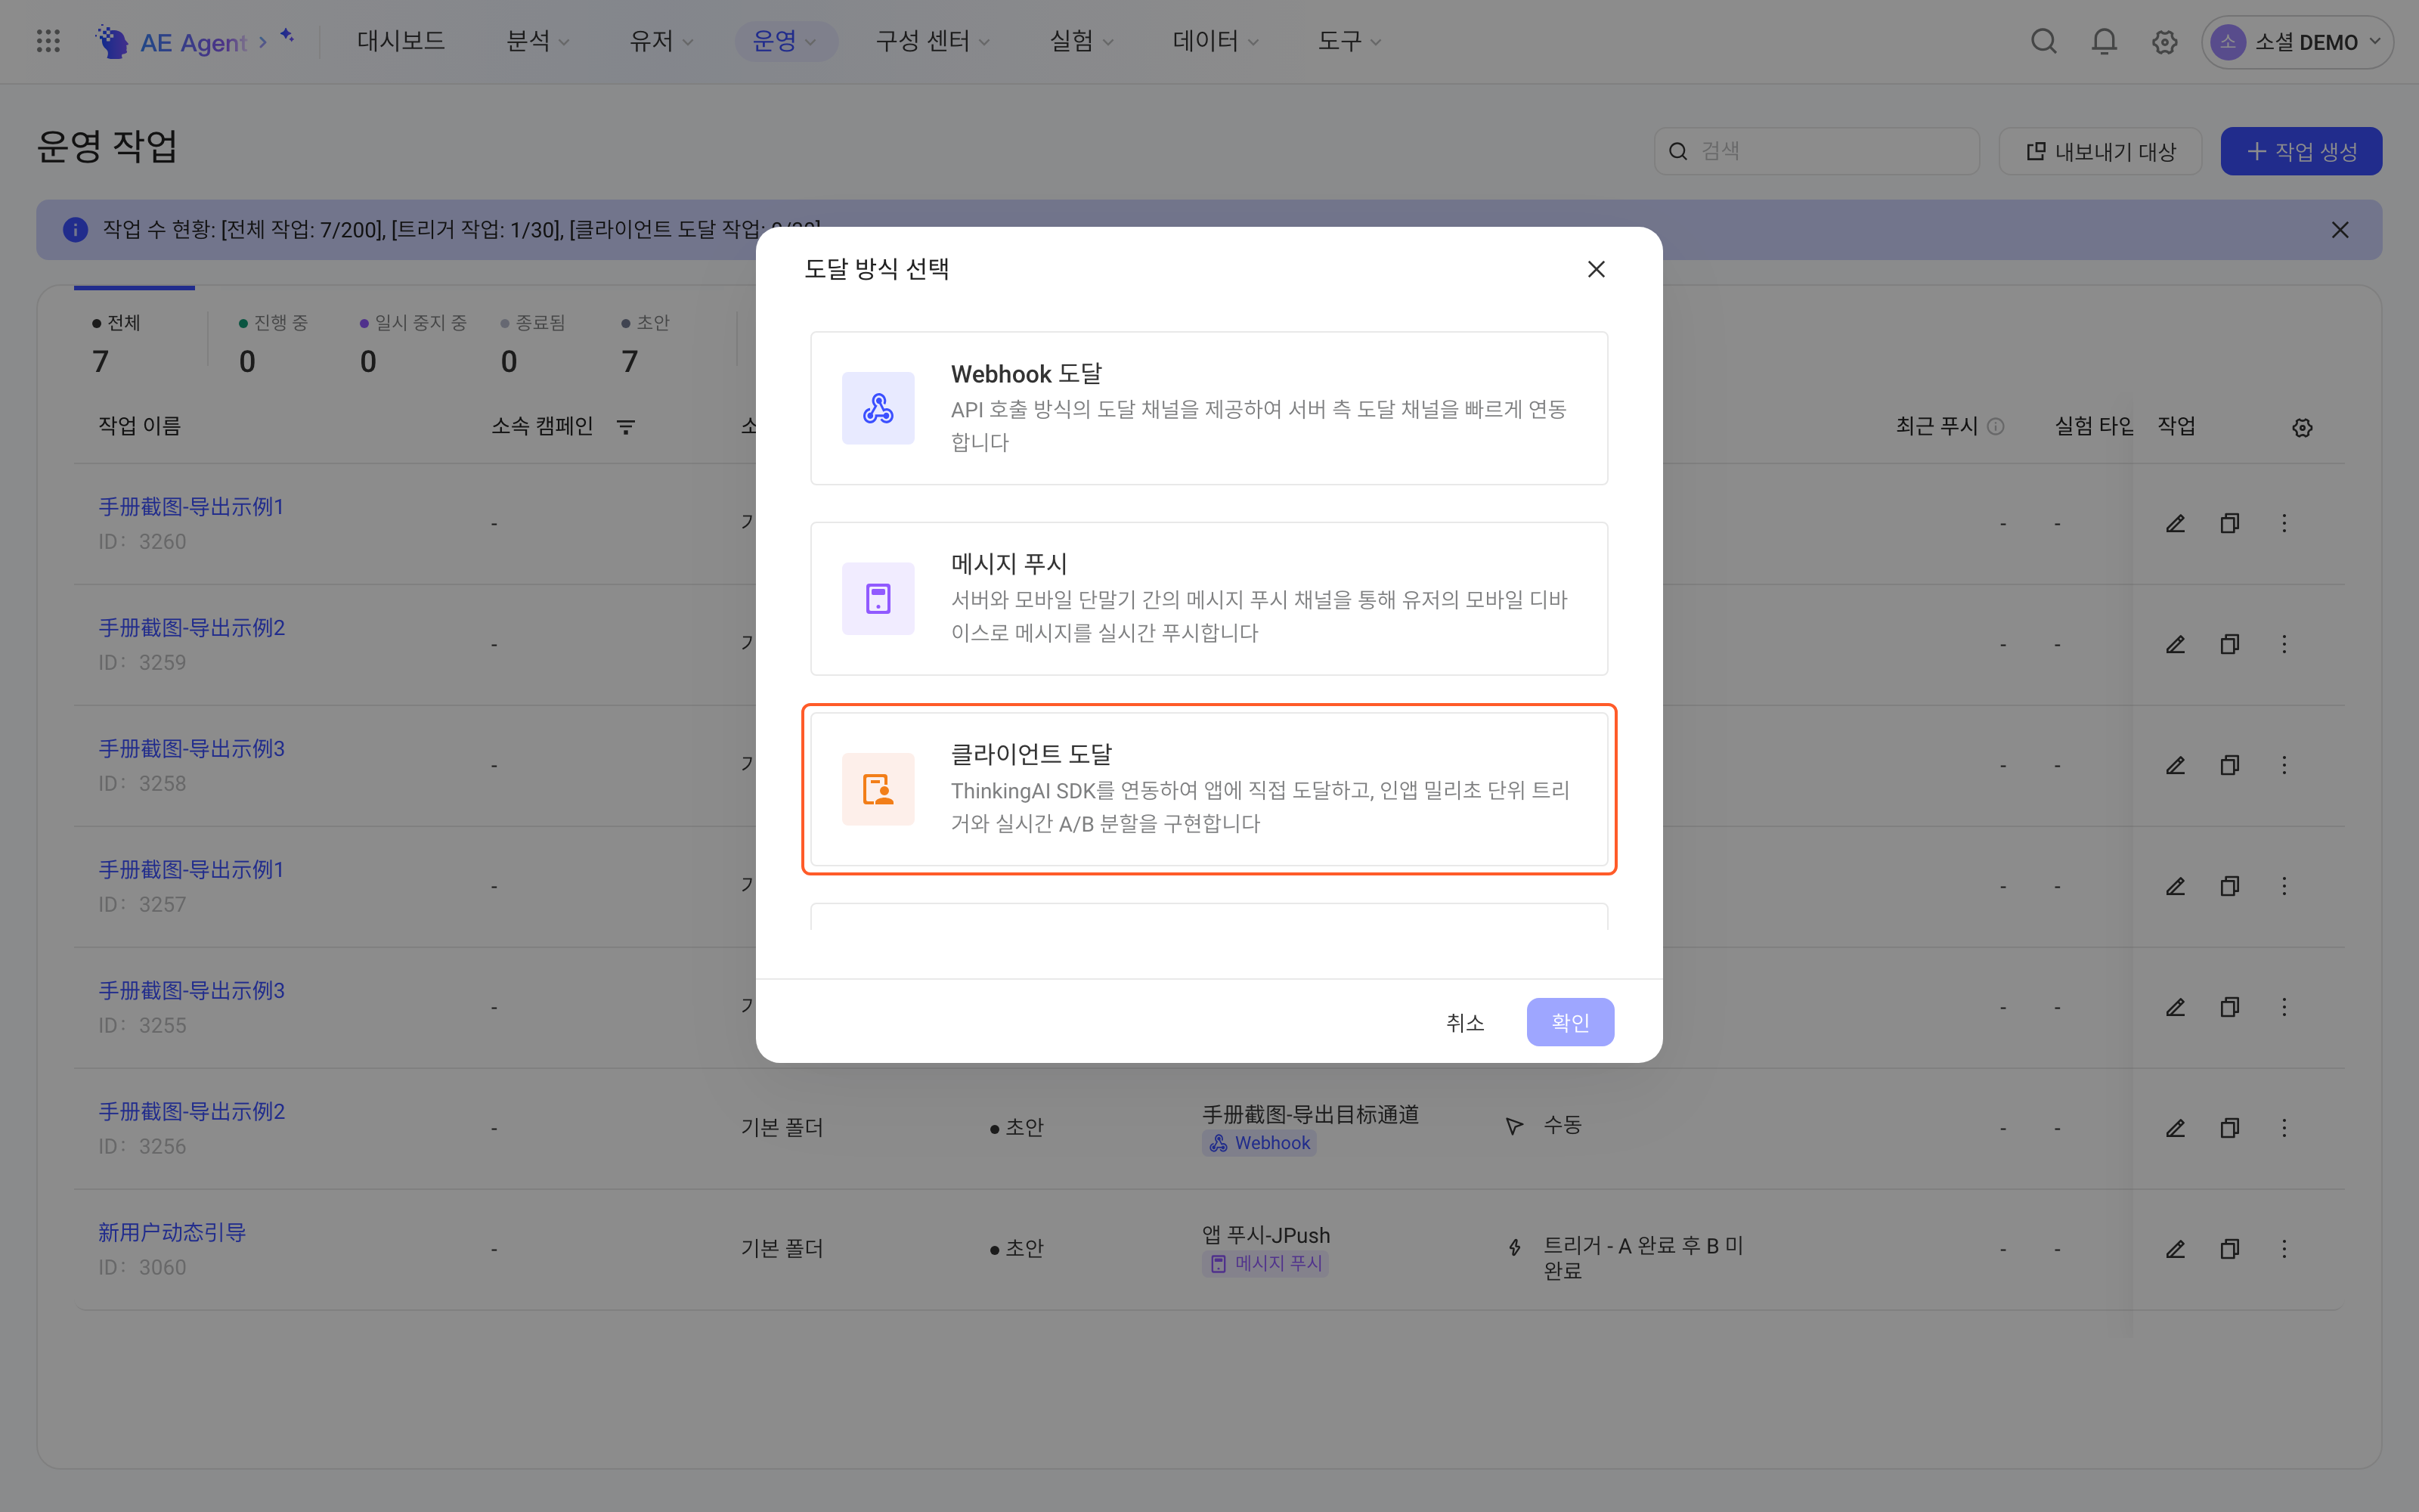Close the 도달 방식 선택 dialog
Image resolution: width=2419 pixels, height=1512 pixels.
[1597, 269]
